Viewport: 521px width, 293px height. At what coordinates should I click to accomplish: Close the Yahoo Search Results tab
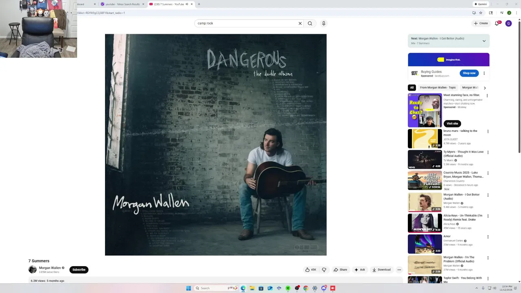pos(143,4)
